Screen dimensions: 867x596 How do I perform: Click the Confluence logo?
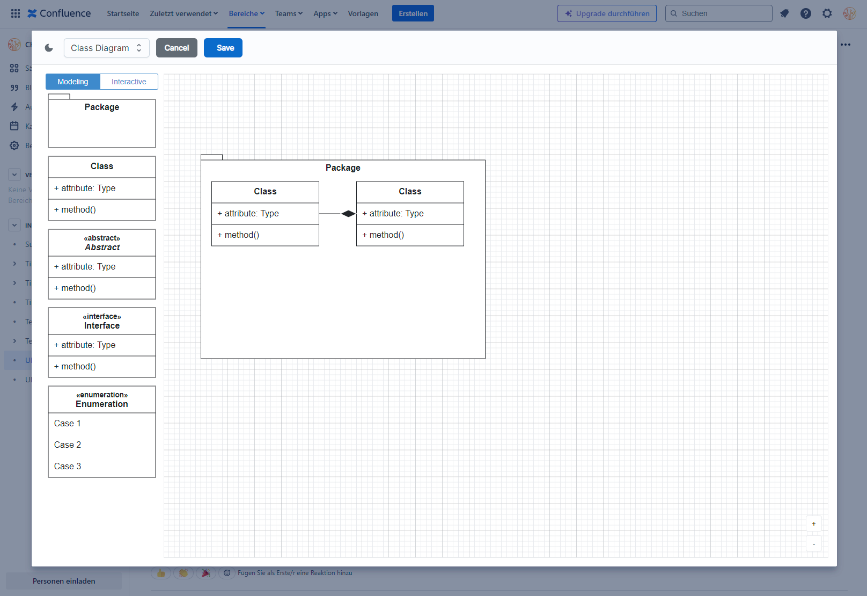[x=59, y=13]
